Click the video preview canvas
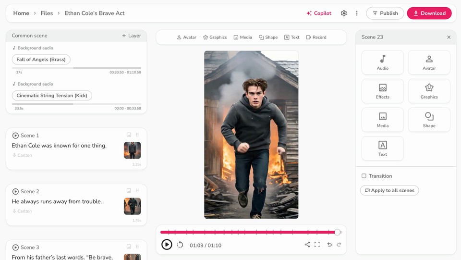 coord(251,135)
